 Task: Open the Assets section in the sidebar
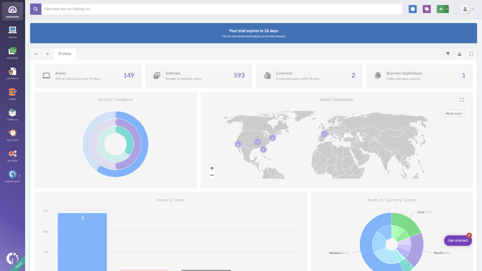click(x=12, y=32)
